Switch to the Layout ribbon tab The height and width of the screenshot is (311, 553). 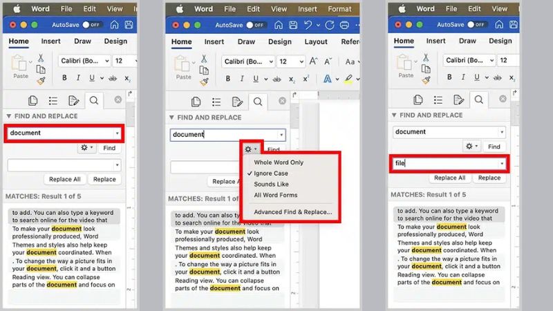[316, 41]
